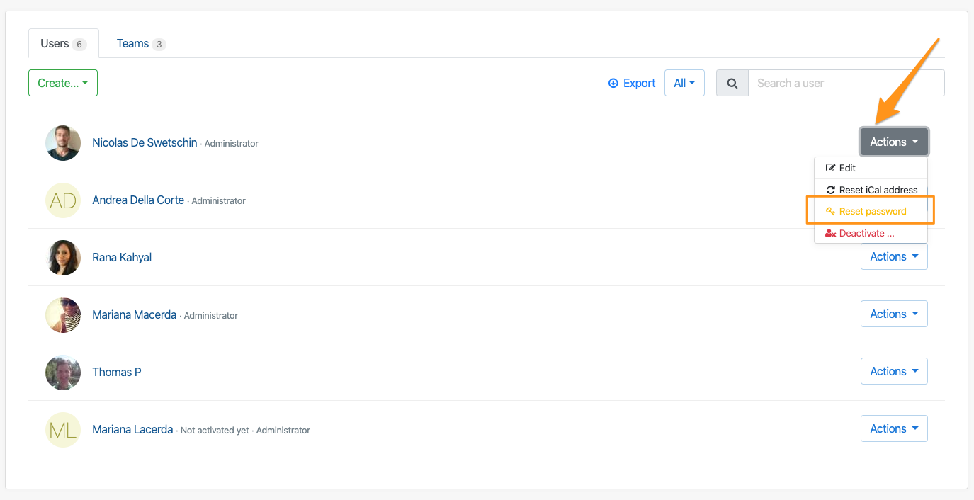Image resolution: width=974 pixels, height=500 pixels.
Task: Click Nicolas De Swetschin's profile photo
Action: (63, 143)
